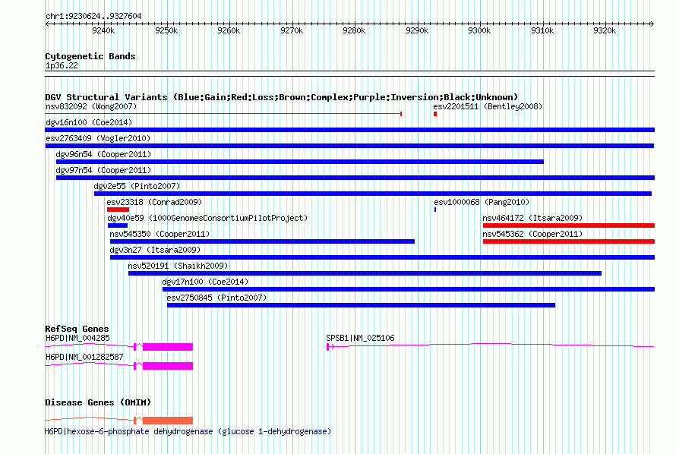Click the 9240k ruler tick label
676x454 pixels.
[x=103, y=30]
